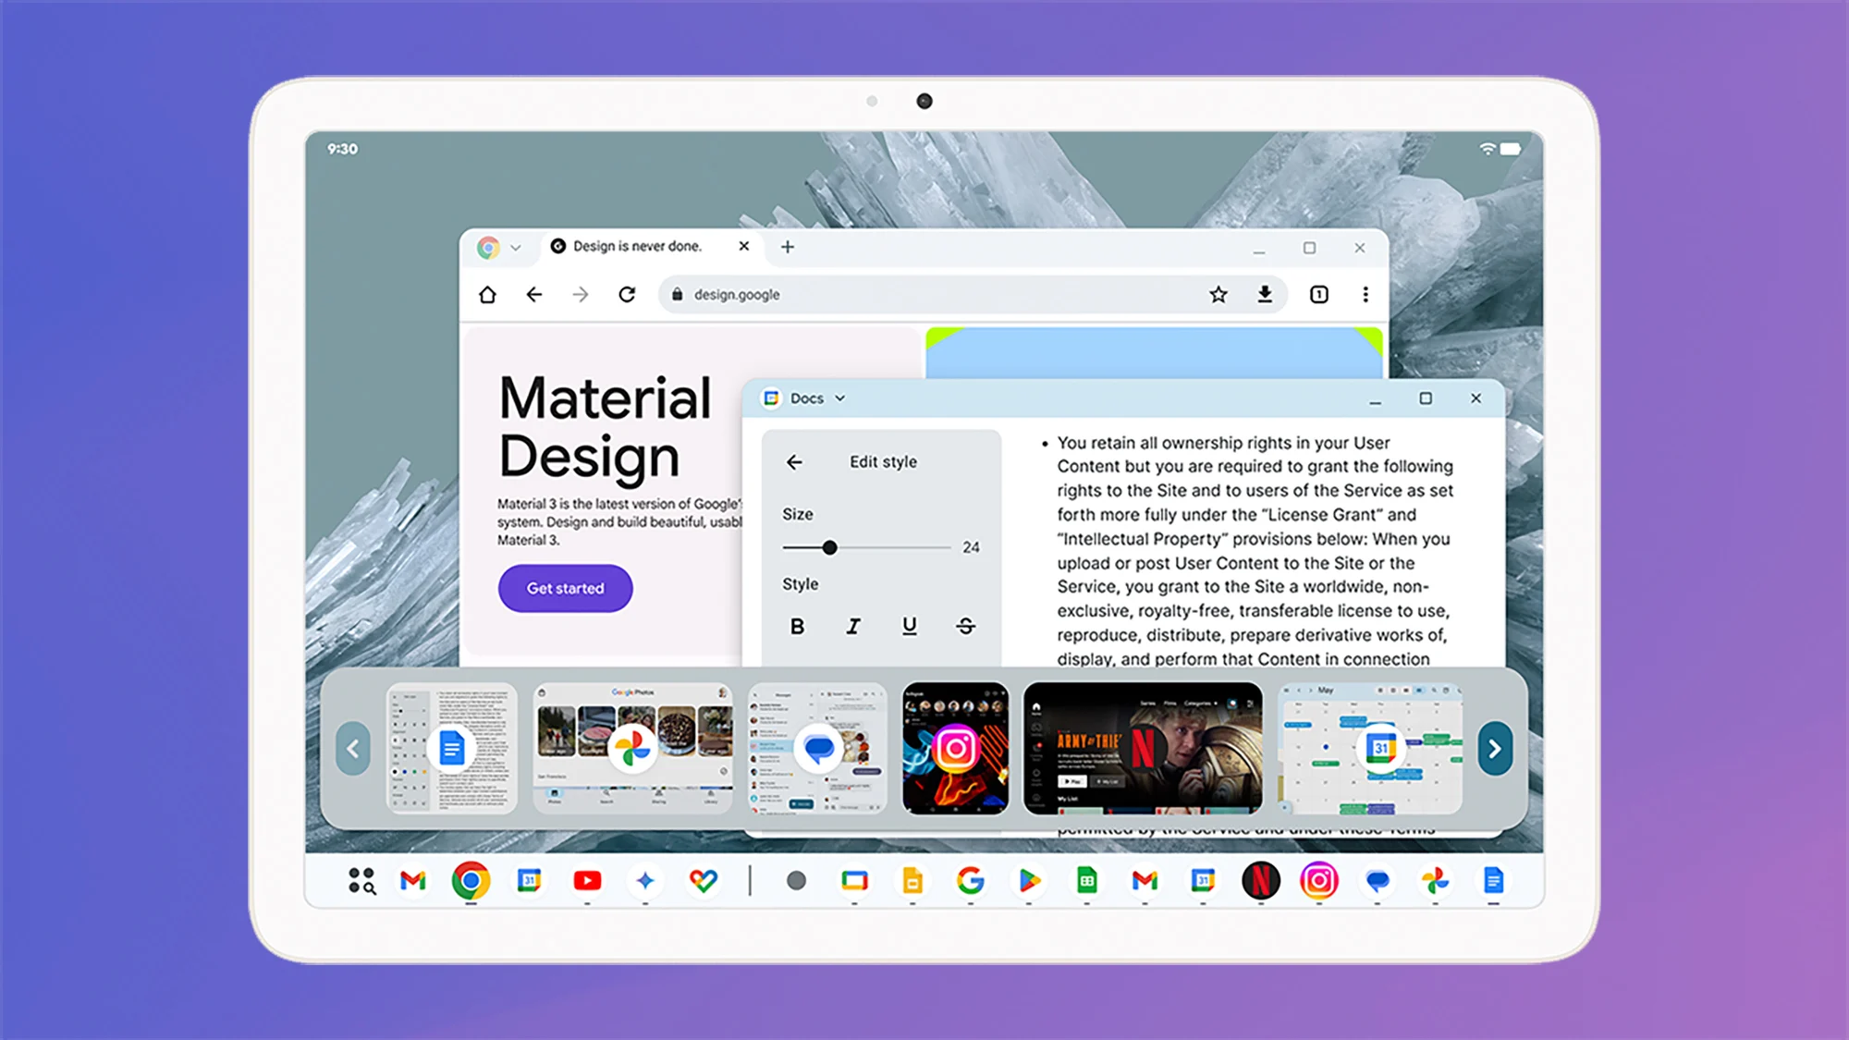
Task: Click the Get started button
Action: pyautogui.click(x=565, y=589)
